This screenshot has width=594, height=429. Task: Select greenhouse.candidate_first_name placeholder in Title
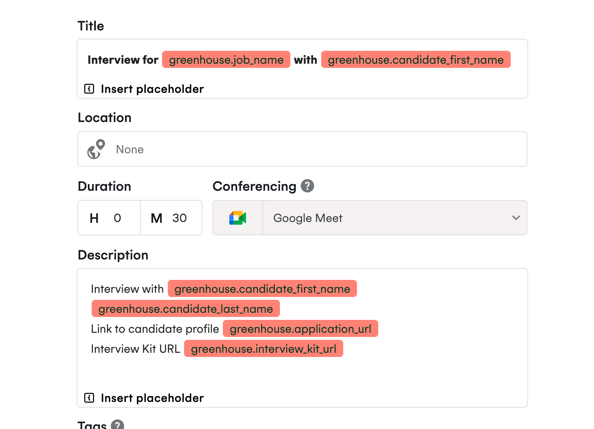click(416, 60)
